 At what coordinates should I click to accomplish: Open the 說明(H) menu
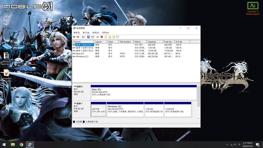pyautogui.click(x=105, y=33)
